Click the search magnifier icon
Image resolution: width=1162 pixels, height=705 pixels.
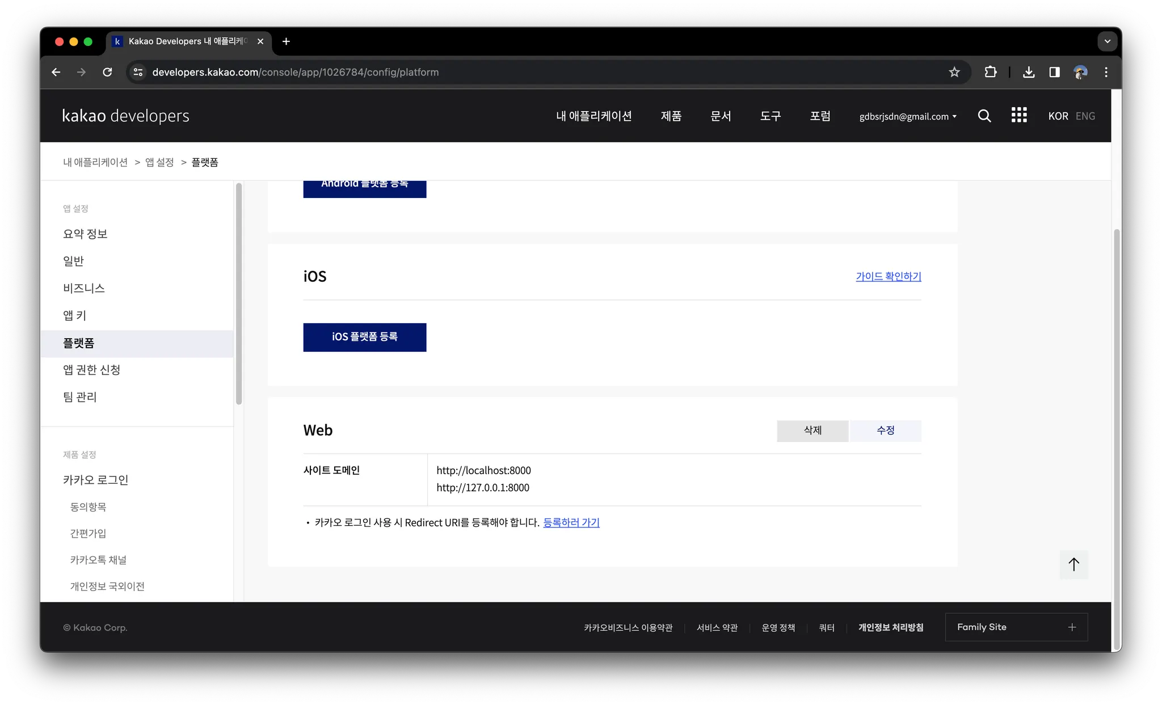984,116
